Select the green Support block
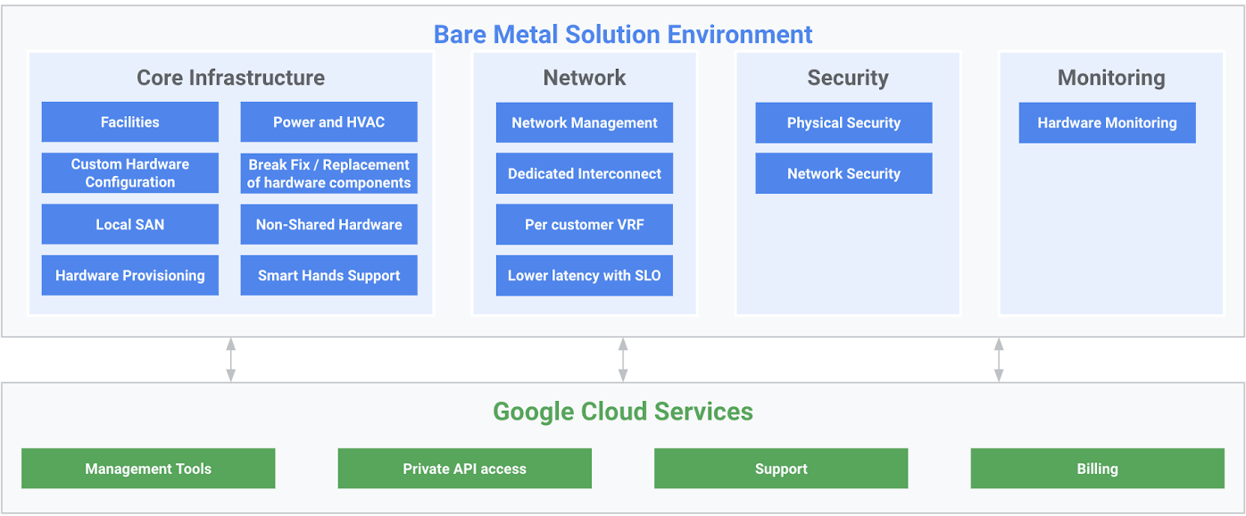 click(781, 469)
